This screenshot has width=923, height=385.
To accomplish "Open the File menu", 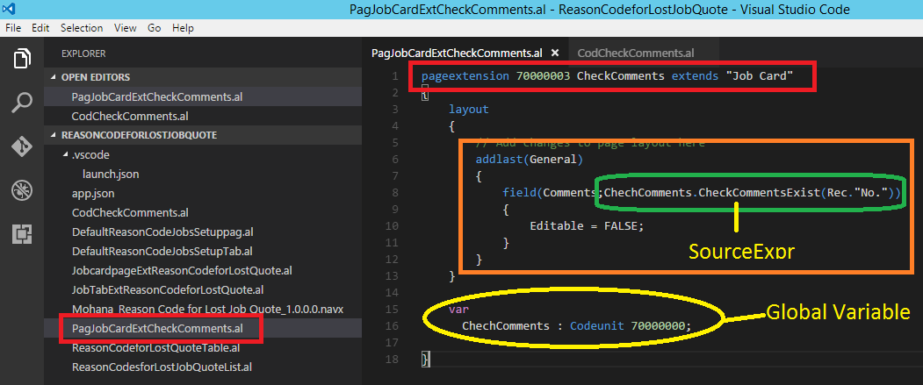I will (13, 28).
